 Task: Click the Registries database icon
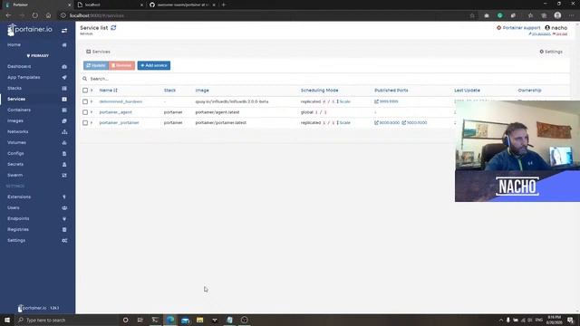pyautogui.click(x=64, y=229)
